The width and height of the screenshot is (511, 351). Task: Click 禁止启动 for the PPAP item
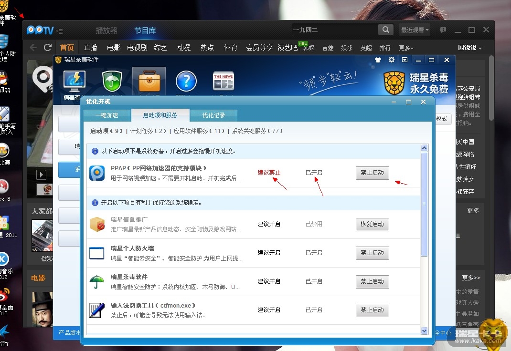pyautogui.click(x=372, y=173)
